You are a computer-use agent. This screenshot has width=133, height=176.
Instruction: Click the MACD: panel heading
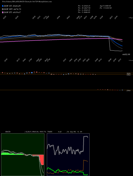click(x=8, y=132)
